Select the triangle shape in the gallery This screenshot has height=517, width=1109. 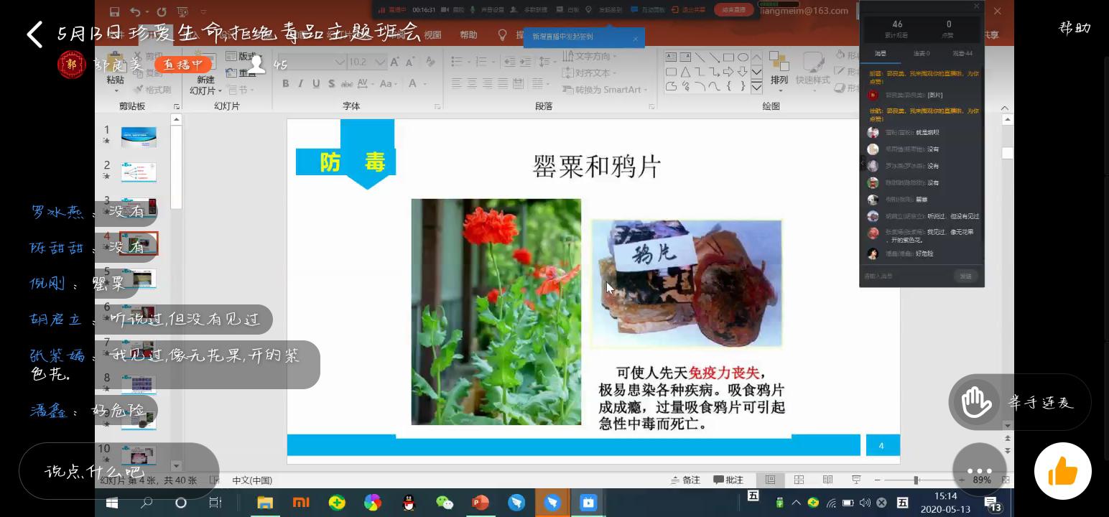coord(685,72)
